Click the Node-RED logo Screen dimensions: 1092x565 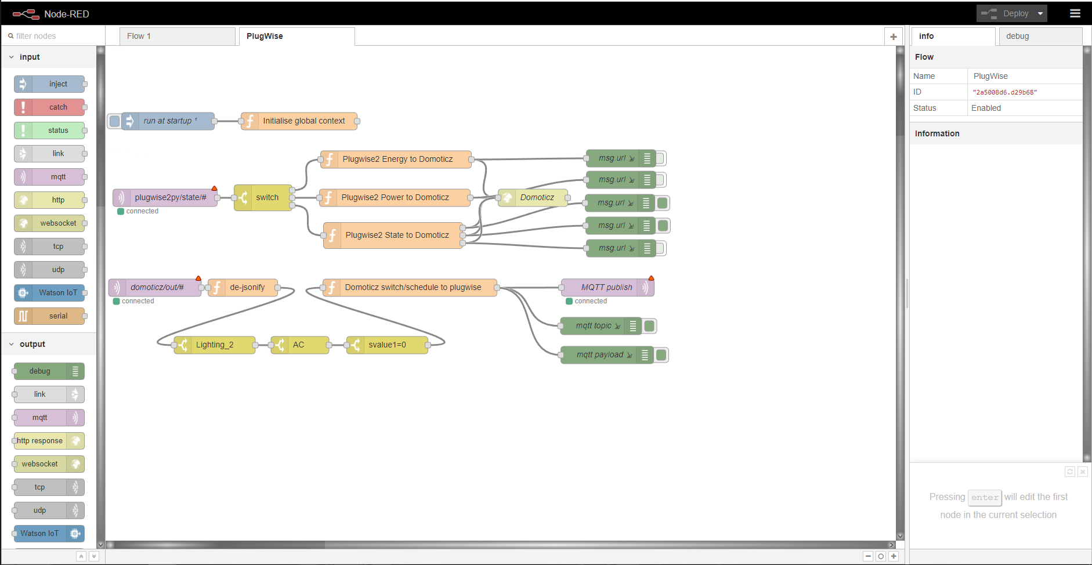point(26,14)
